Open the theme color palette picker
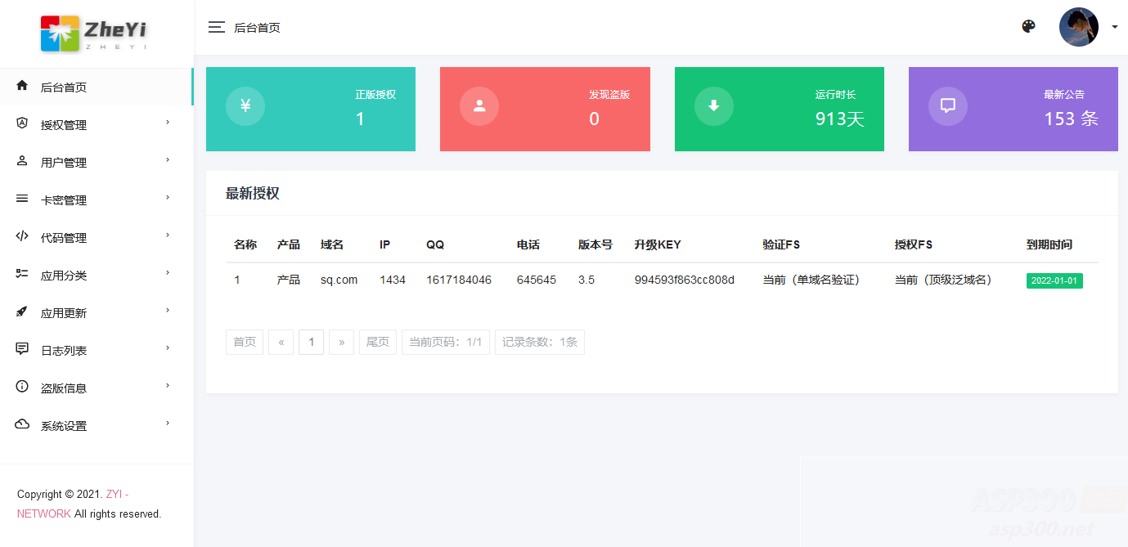This screenshot has height=547, width=1128. (1028, 26)
